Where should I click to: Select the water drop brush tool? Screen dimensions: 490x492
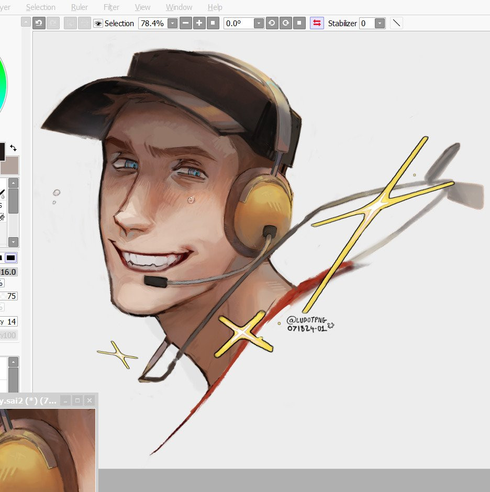(x=3, y=194)
